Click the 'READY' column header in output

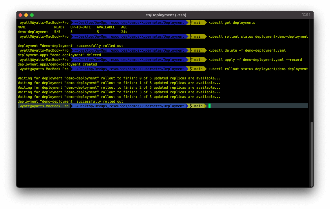coord(59,27)
